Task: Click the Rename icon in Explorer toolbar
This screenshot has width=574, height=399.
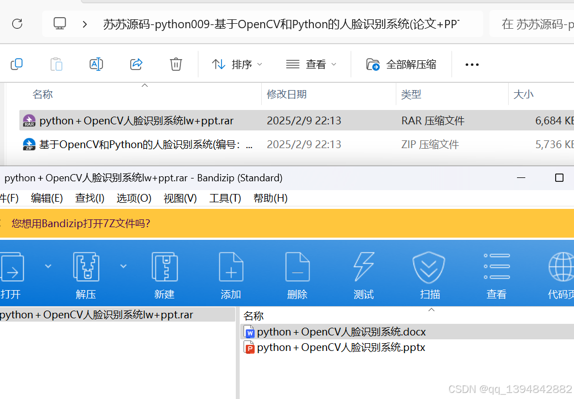Action: tap(96, 64)
